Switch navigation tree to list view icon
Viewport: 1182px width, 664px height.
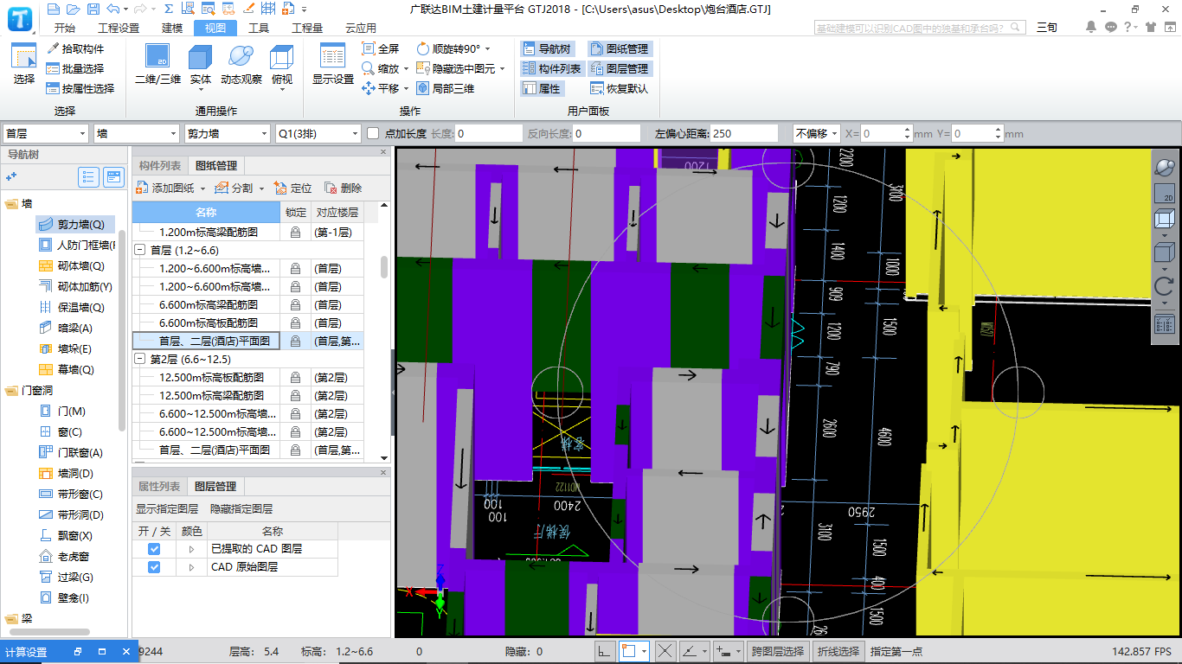point(88,177)
